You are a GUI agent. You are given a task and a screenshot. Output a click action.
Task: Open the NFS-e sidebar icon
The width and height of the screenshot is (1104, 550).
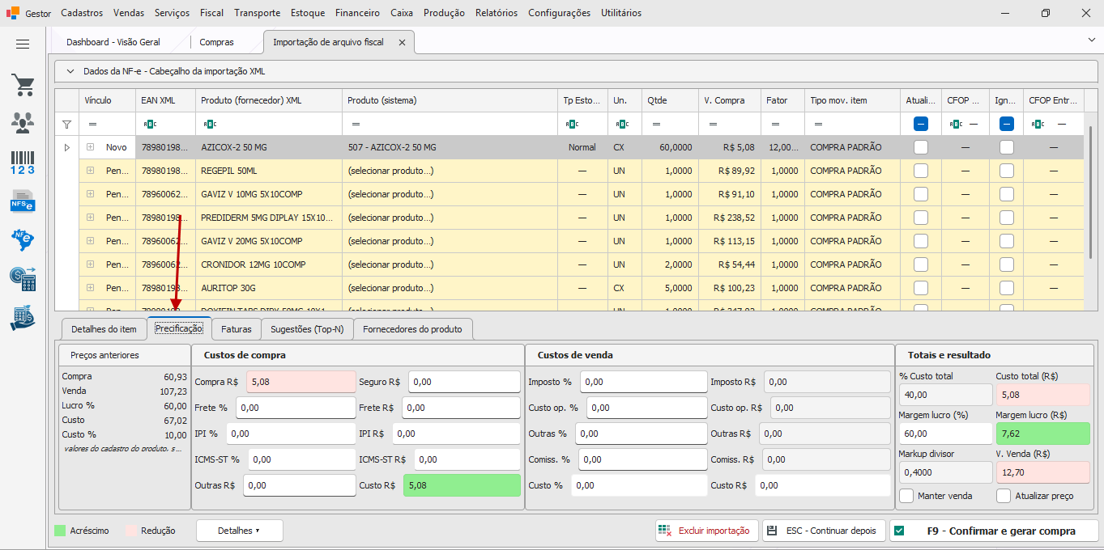(23, 201)
